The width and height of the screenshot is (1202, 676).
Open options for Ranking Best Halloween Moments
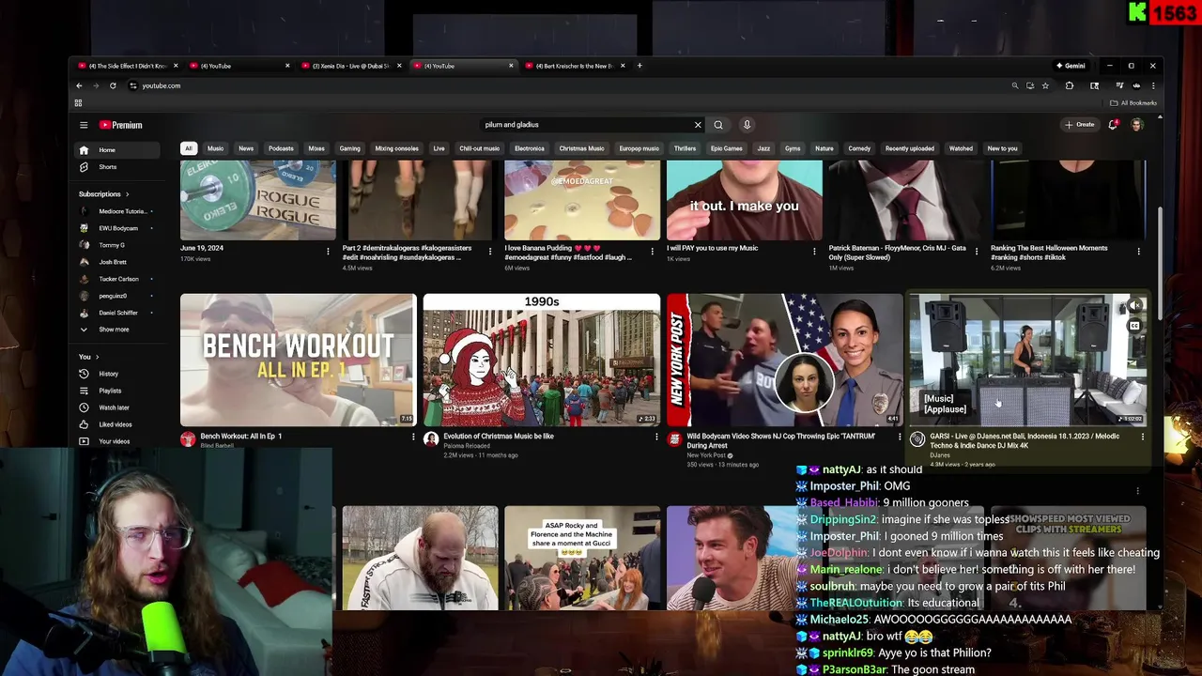[1138, 251]
